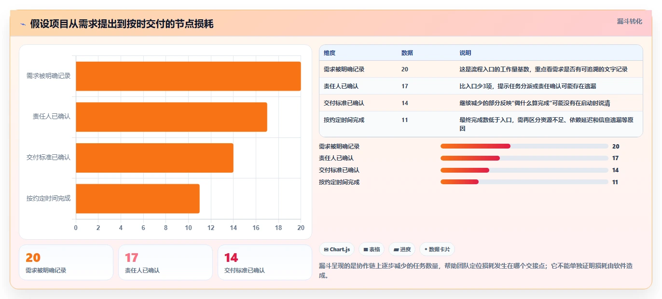Click the y-axis label 按约定时间完成

pos(48,198)
